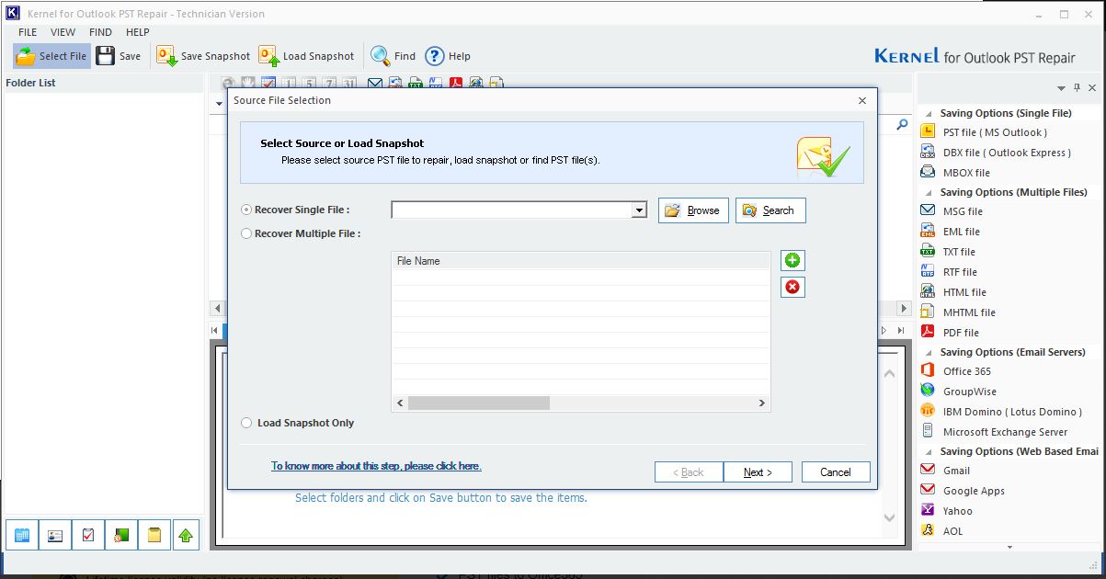Viewport: 1106px width, 579px height.
Task: Open the HELP menu
Action: (x=138, y=32)
